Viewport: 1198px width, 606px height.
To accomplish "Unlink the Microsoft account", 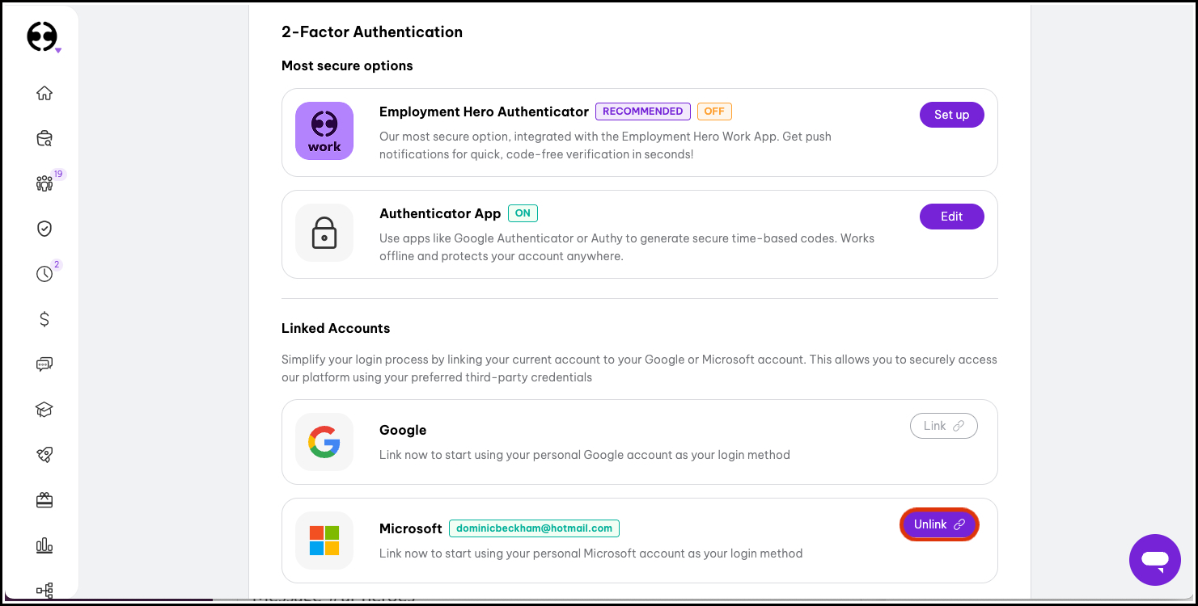I will click(x=939, y=524).
